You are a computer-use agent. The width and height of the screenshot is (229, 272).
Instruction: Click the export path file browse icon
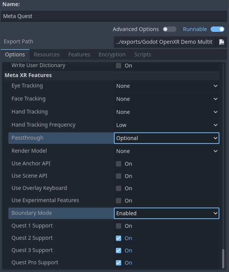(x=222, y=42)
